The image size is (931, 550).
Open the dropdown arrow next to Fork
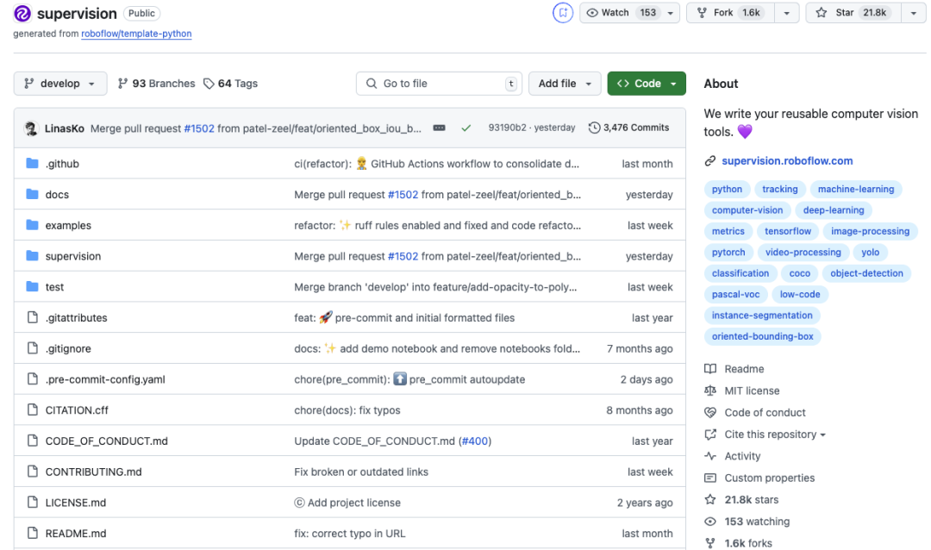pos(787,12)
